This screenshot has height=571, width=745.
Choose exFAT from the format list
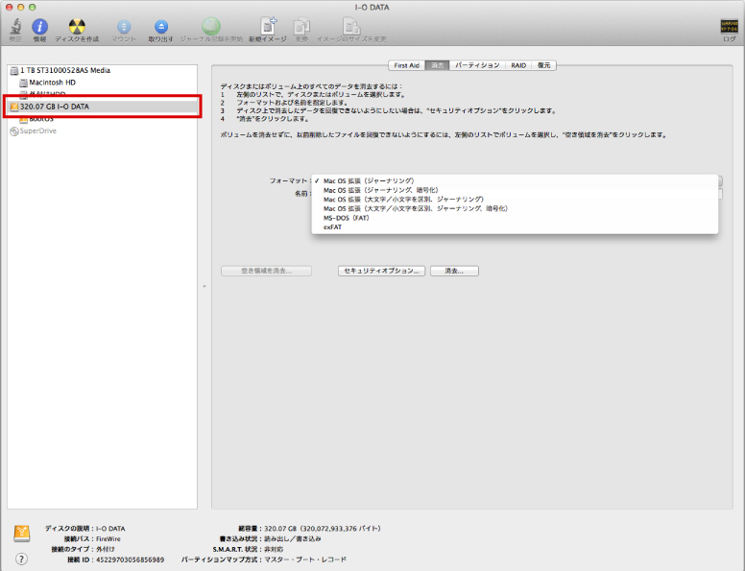click(332, 227)
